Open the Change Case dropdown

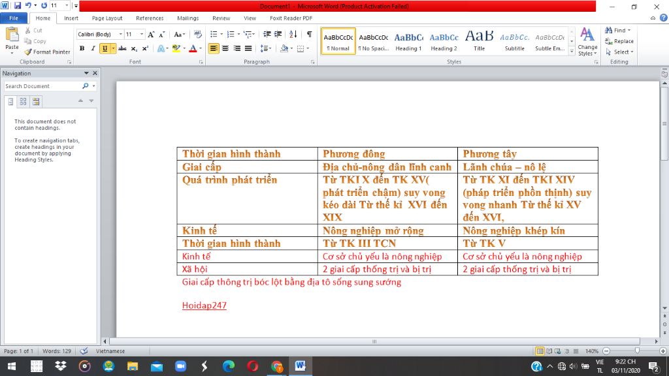(x=180, y=34)
